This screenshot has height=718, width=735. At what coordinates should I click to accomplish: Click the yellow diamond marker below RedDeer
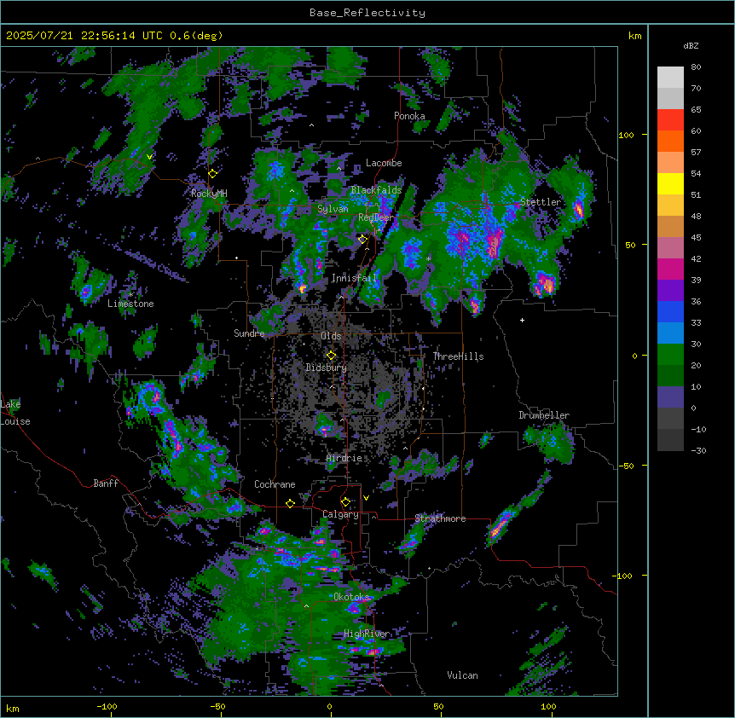(362, 239)
